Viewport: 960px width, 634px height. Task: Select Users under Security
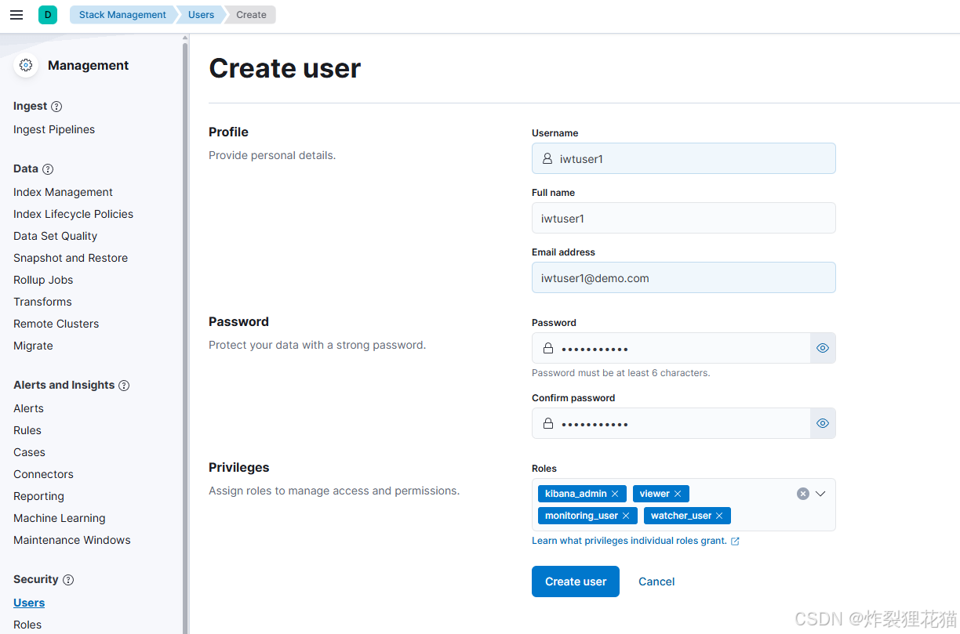[29, 603]
